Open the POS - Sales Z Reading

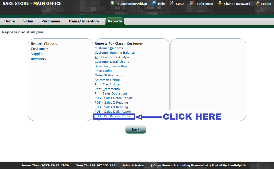pyautogui.click(x=111, y=103)
